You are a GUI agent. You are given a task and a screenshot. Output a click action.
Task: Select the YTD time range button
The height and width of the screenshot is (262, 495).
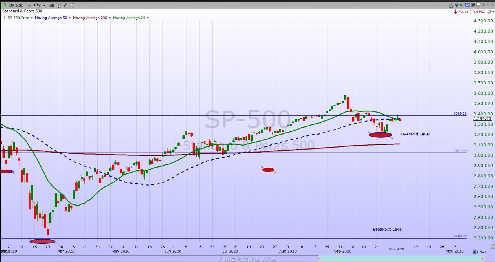coord(233,259)
